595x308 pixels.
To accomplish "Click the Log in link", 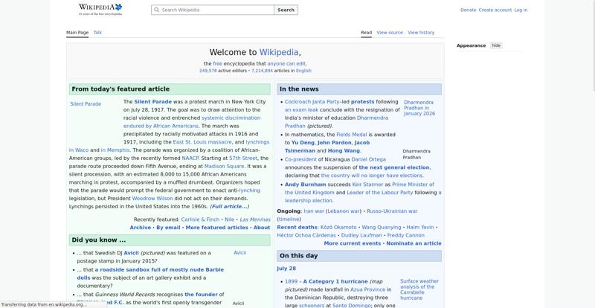I will (x=521, y=10).
